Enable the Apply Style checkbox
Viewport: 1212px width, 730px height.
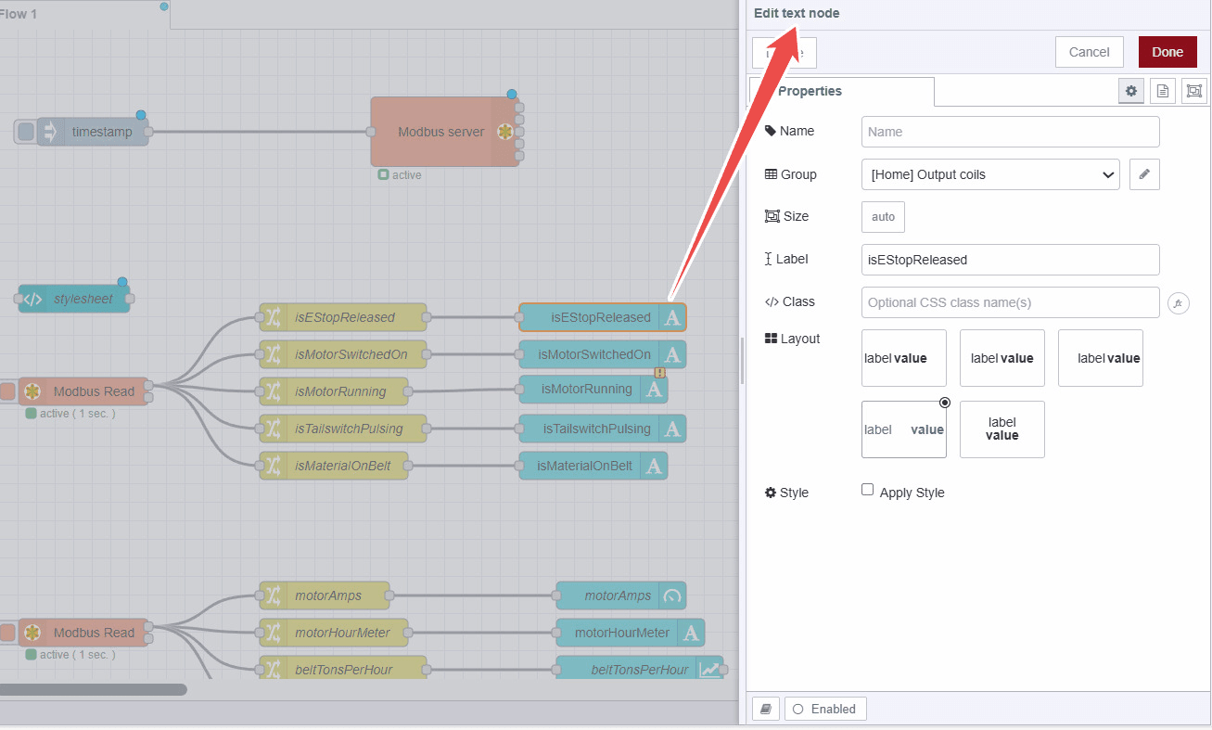867,489
